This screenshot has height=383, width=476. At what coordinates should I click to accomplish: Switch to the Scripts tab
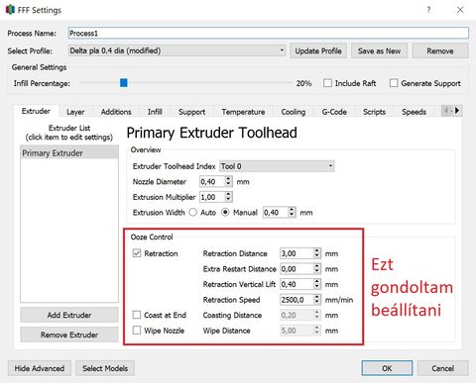pyautogui.click(x=374, y=112)
